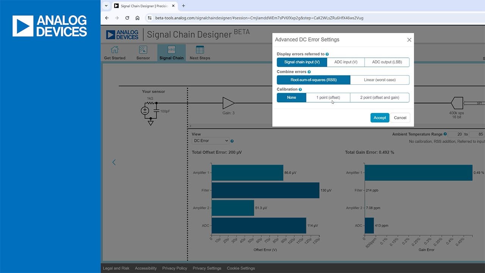Screen dimensions: 485x273
Task: Open the Accessibility footer link
Action: coord(146,268)
